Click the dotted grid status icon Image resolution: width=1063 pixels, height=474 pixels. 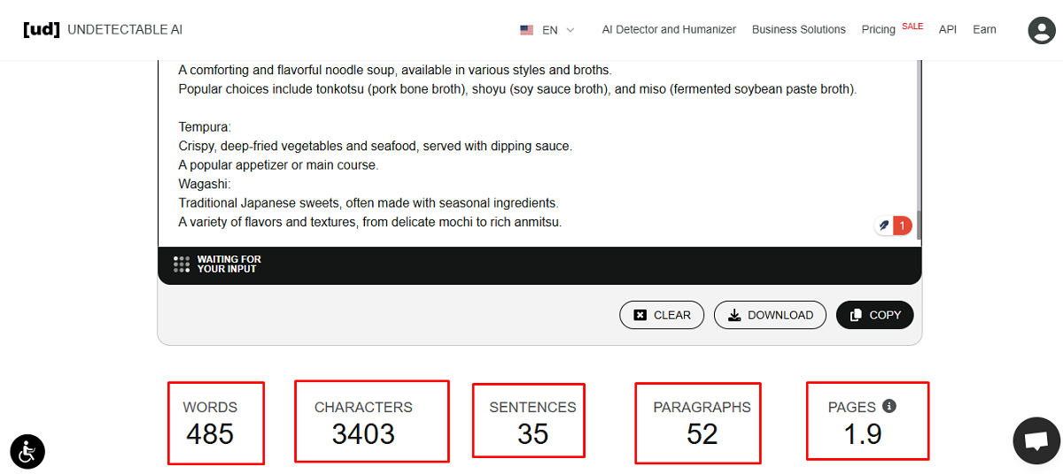(x=182, y=264)
